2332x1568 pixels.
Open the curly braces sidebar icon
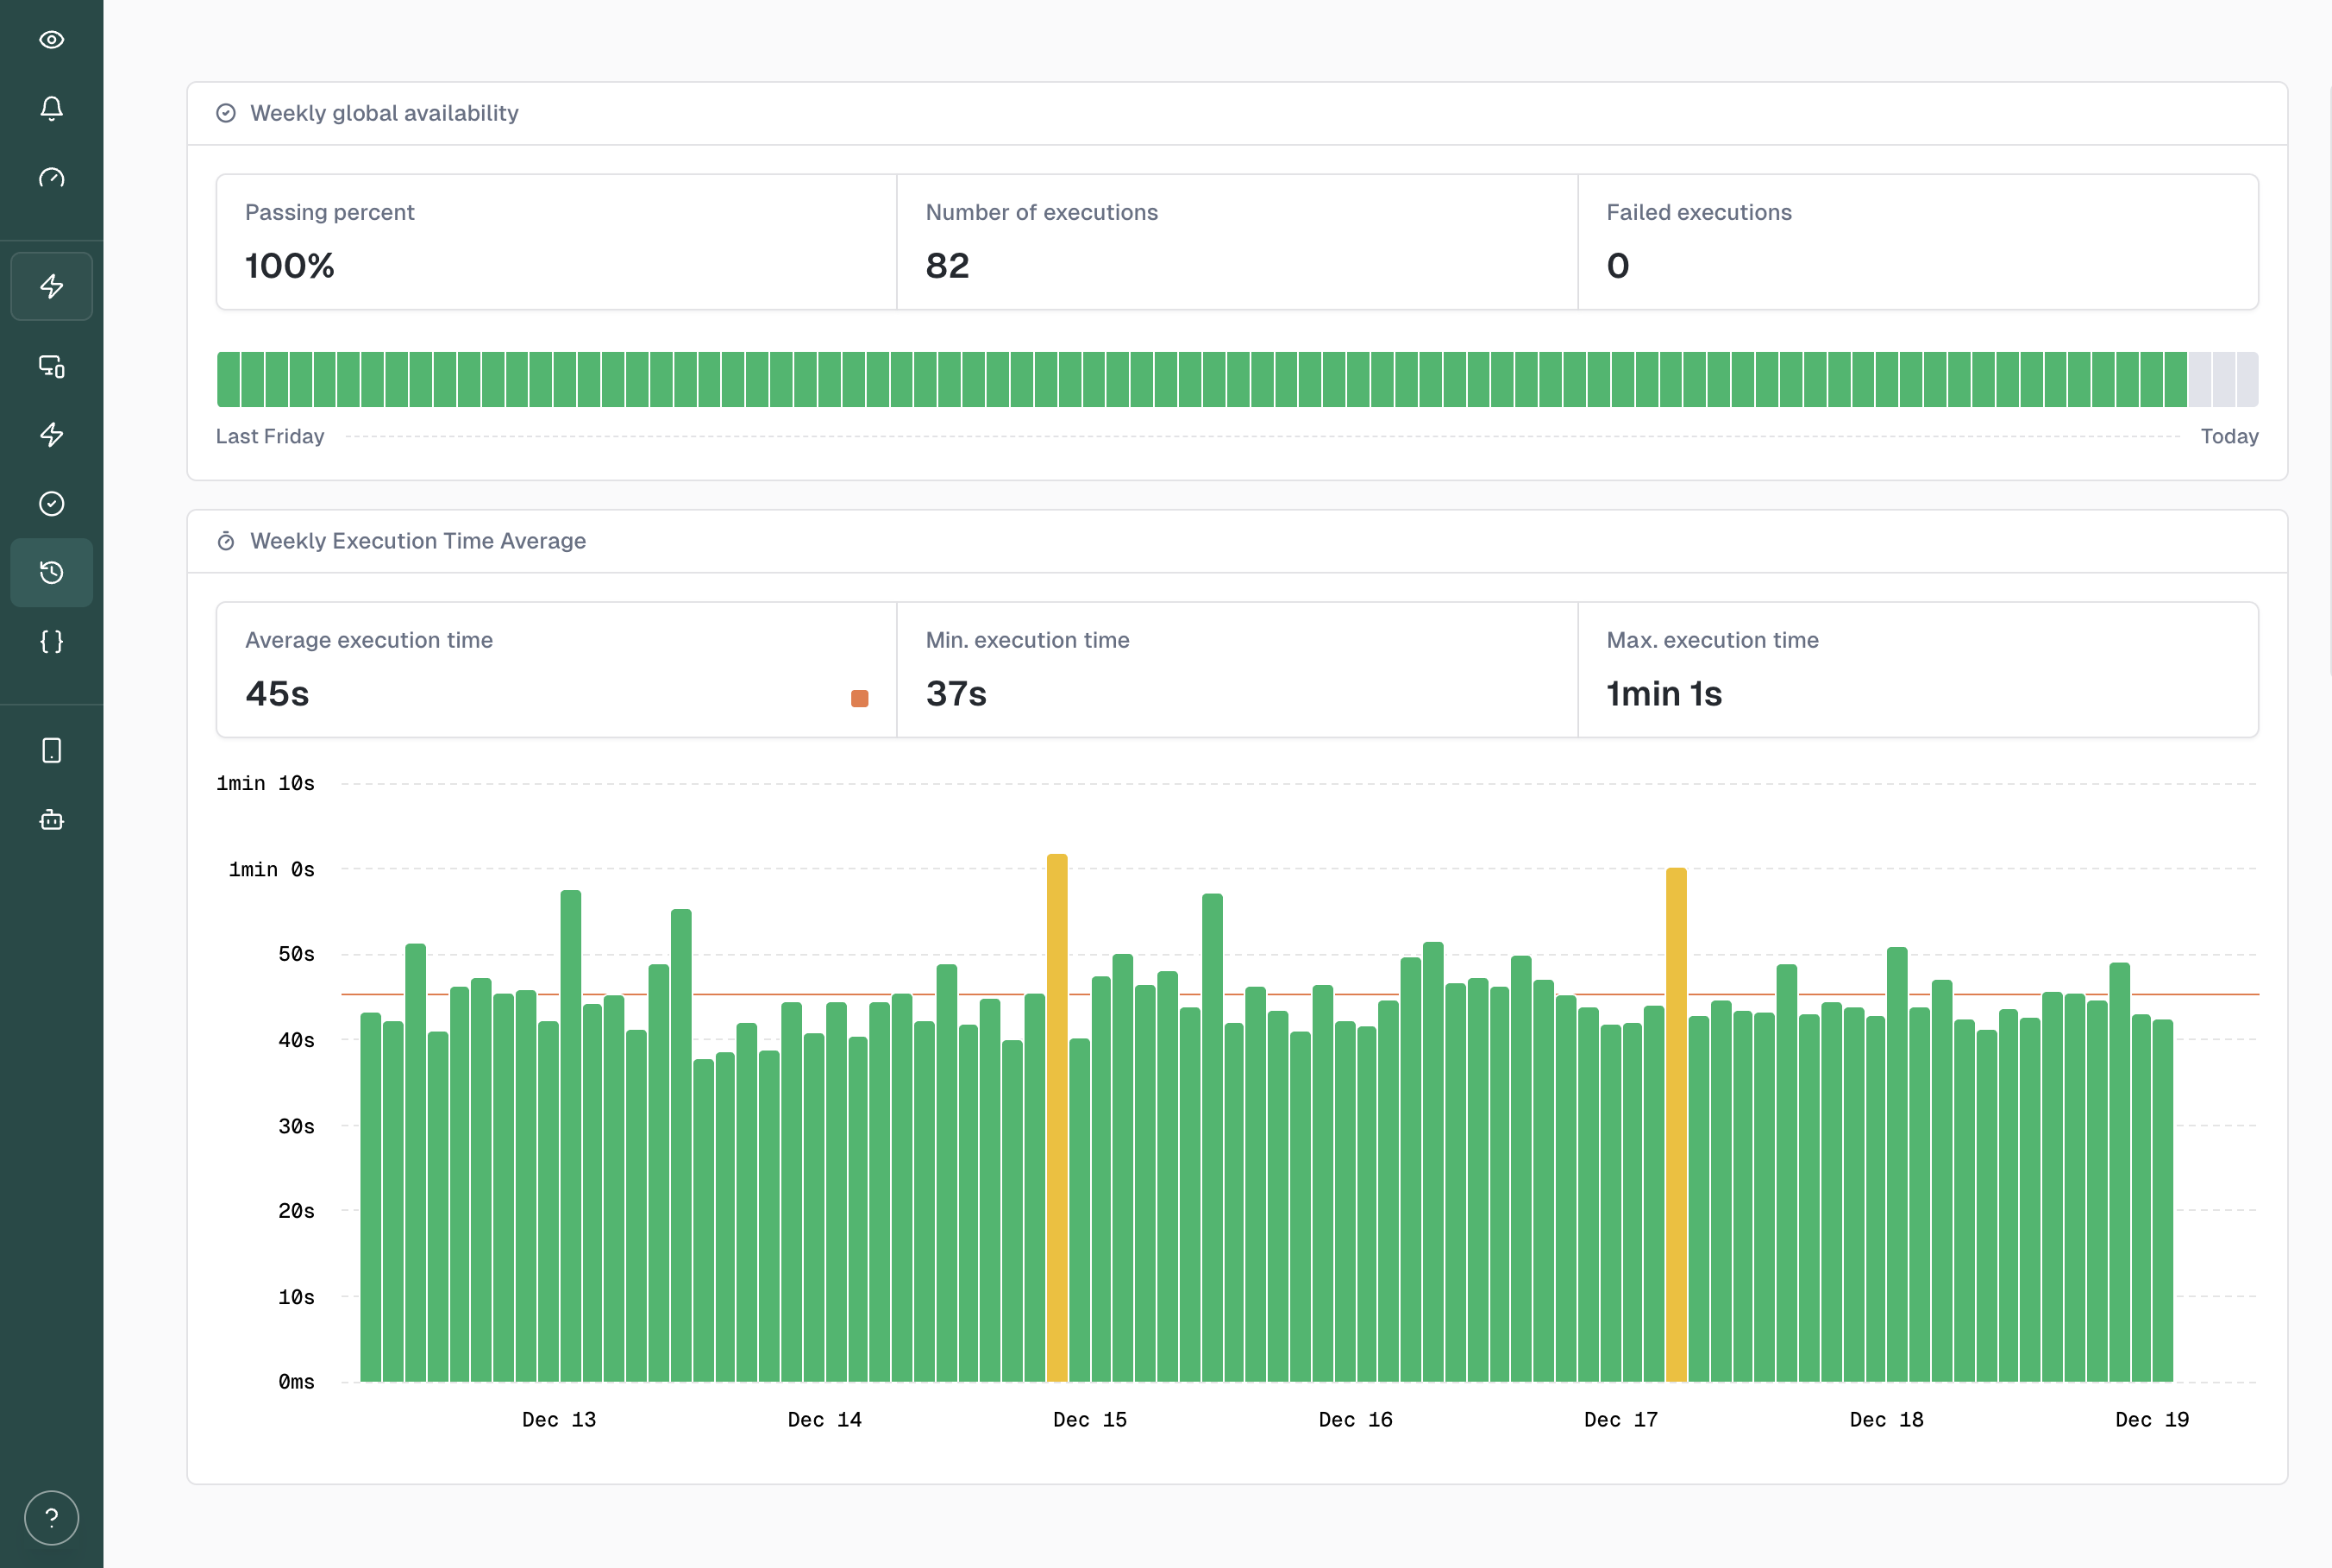pyautogui.click(x=51, y=641)
